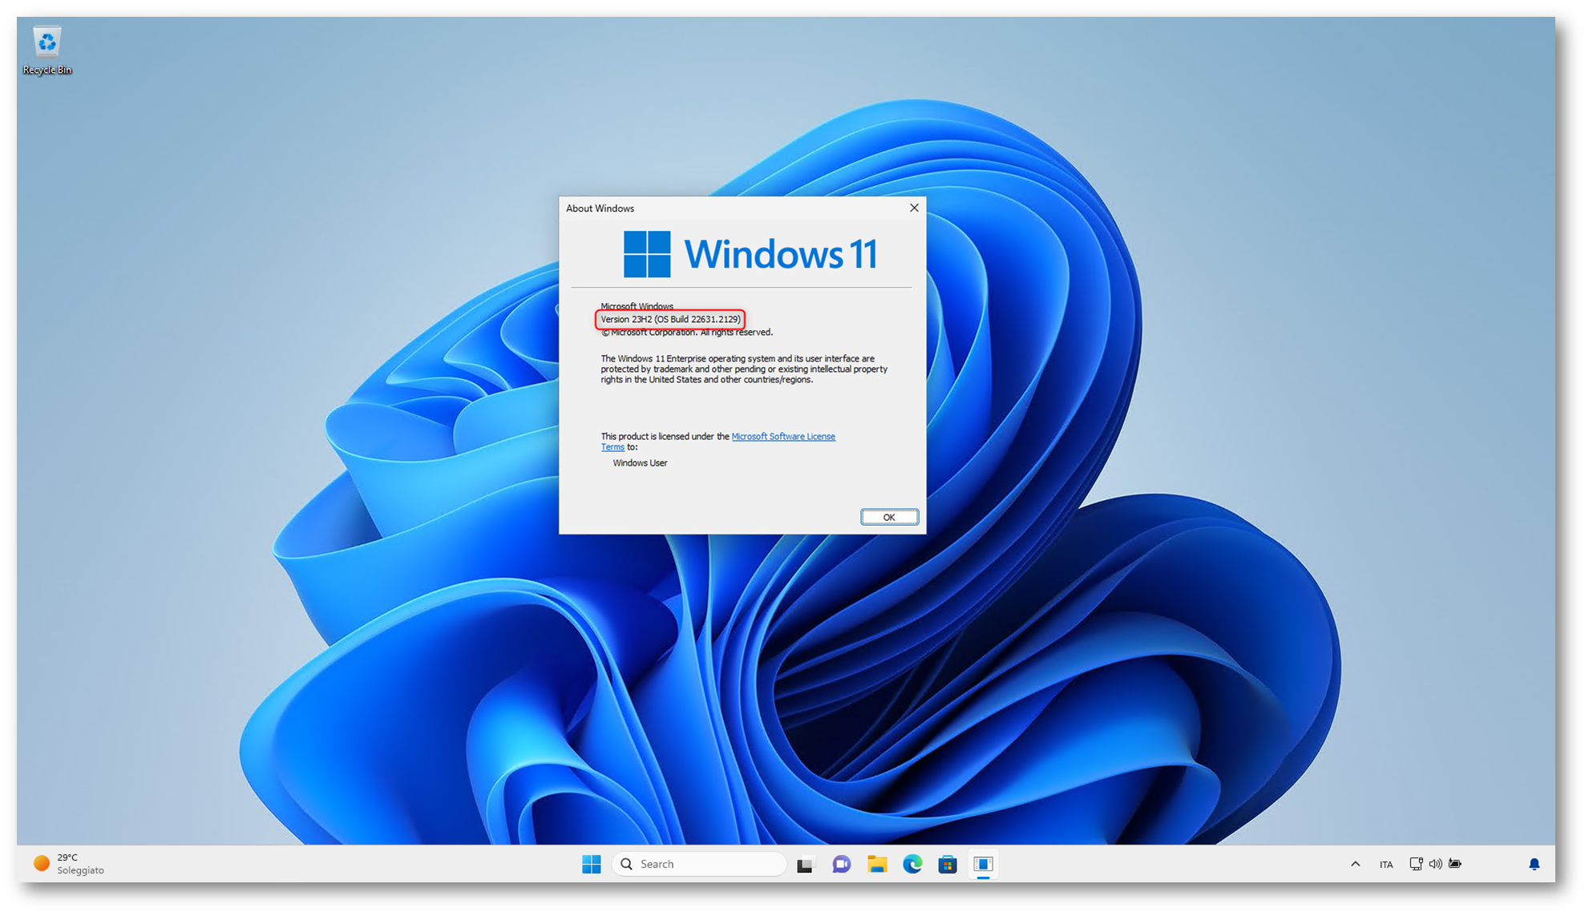Screen dimensions: 1589x916
Task: Click the Version 23H2 build text
Action: [670, 319]
